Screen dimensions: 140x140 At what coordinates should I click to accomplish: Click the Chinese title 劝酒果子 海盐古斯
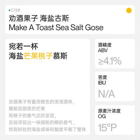[x=39, y=18]
